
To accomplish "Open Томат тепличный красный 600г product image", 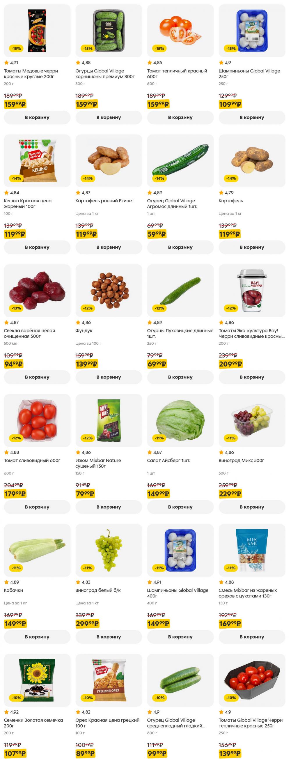I will [180, 31].
